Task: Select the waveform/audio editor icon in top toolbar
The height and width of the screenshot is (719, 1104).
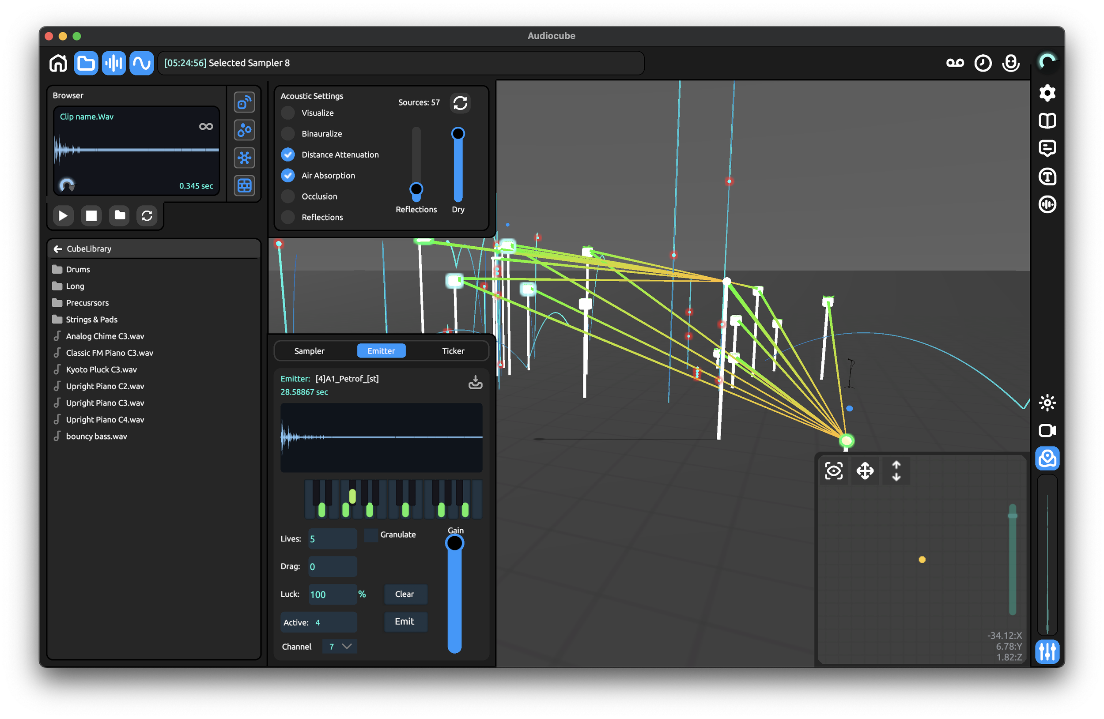Action: (113, 63)
